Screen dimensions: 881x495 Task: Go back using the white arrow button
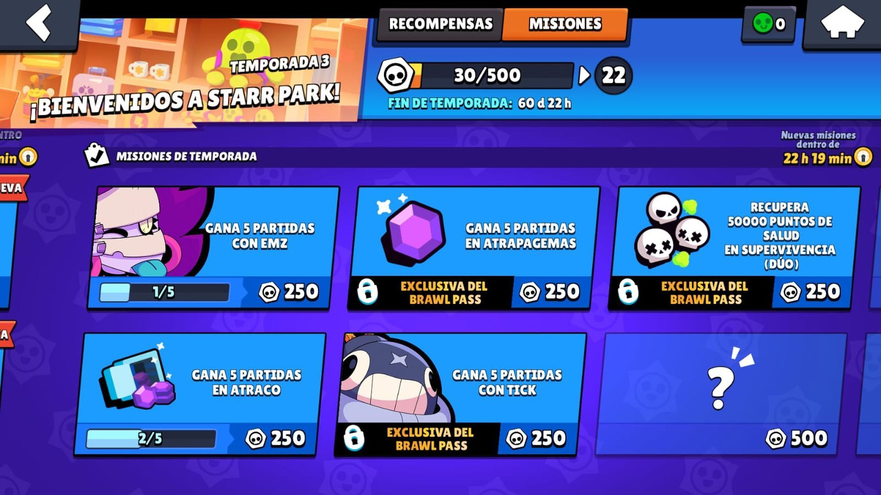click(39, 23)
